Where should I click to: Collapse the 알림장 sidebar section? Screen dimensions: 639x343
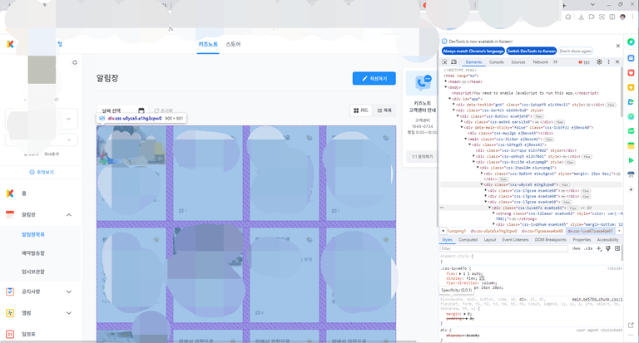pos(68,215)
